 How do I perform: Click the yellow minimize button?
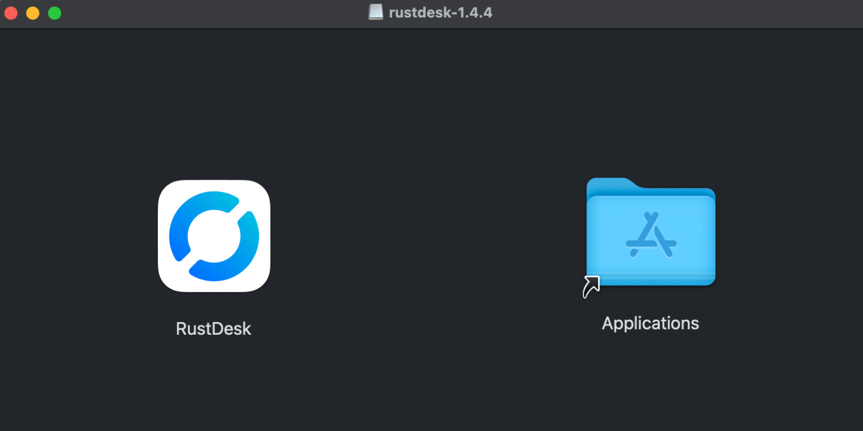coord(32,12)
